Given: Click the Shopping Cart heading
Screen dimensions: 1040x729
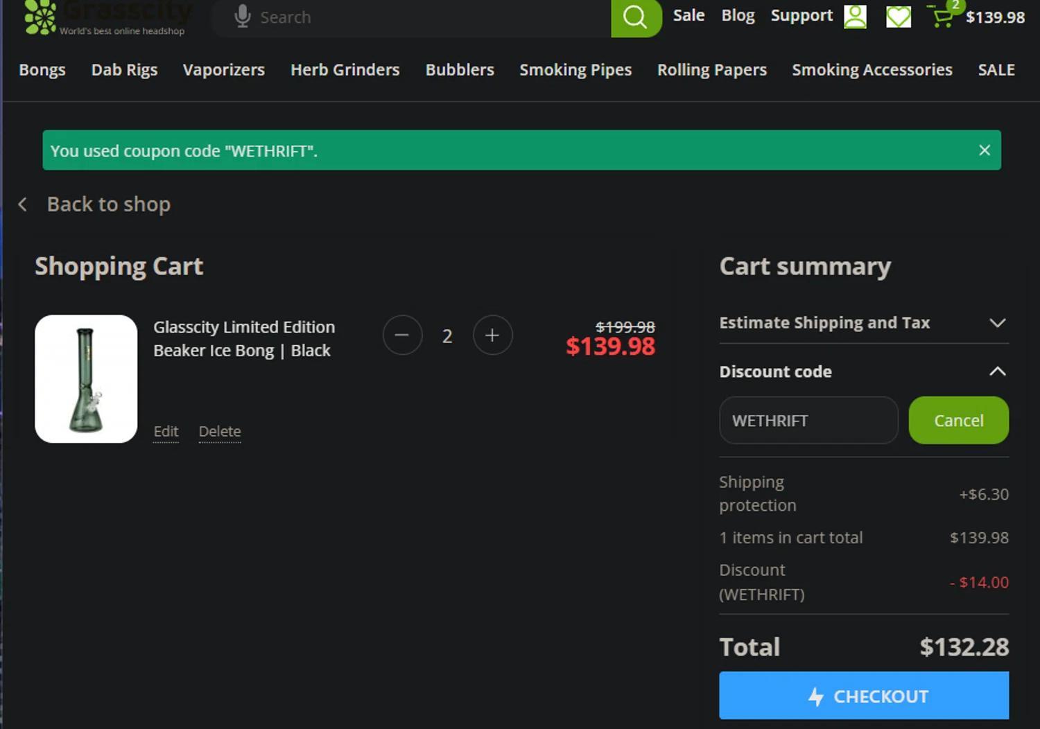Looking at the screenshot, I should tap(119, 266).
